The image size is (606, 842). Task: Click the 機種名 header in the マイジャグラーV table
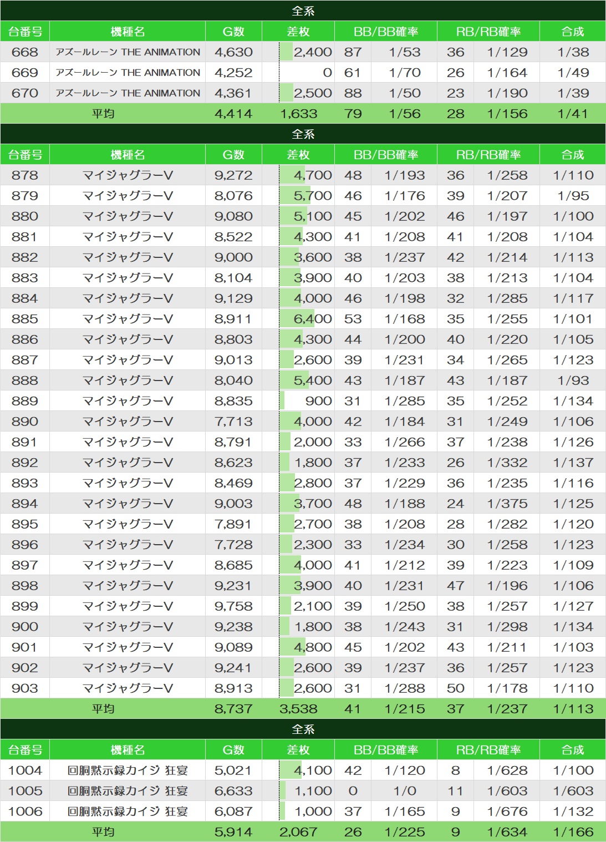[x=128, y=155]
